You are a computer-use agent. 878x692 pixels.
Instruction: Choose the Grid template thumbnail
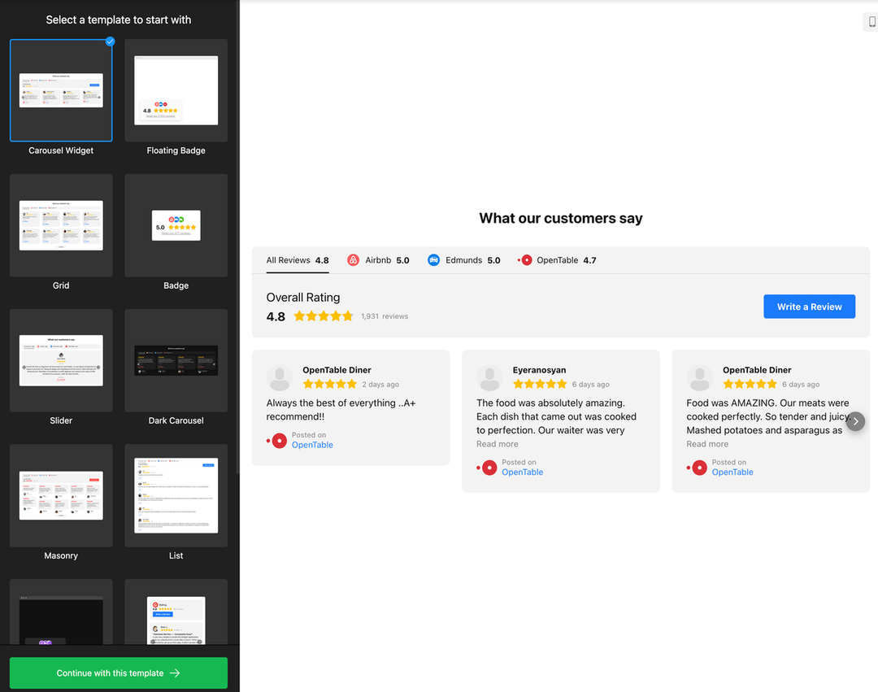tap(61, 225)
